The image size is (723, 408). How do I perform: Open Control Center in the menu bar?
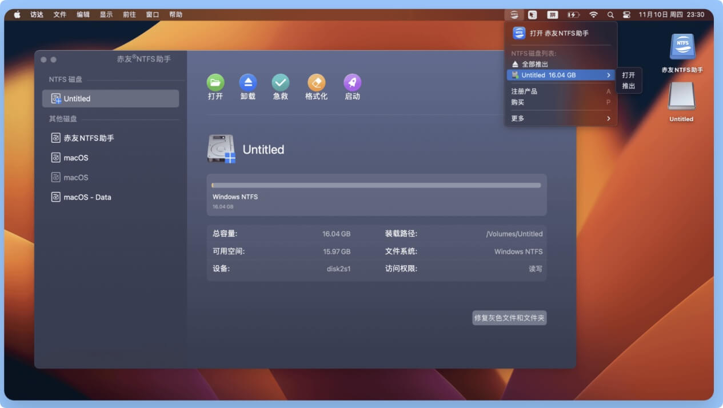626,14
